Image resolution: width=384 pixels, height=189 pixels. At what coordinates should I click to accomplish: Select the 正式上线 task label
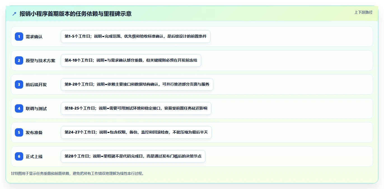pyautogui.click(x=34, y=156)
